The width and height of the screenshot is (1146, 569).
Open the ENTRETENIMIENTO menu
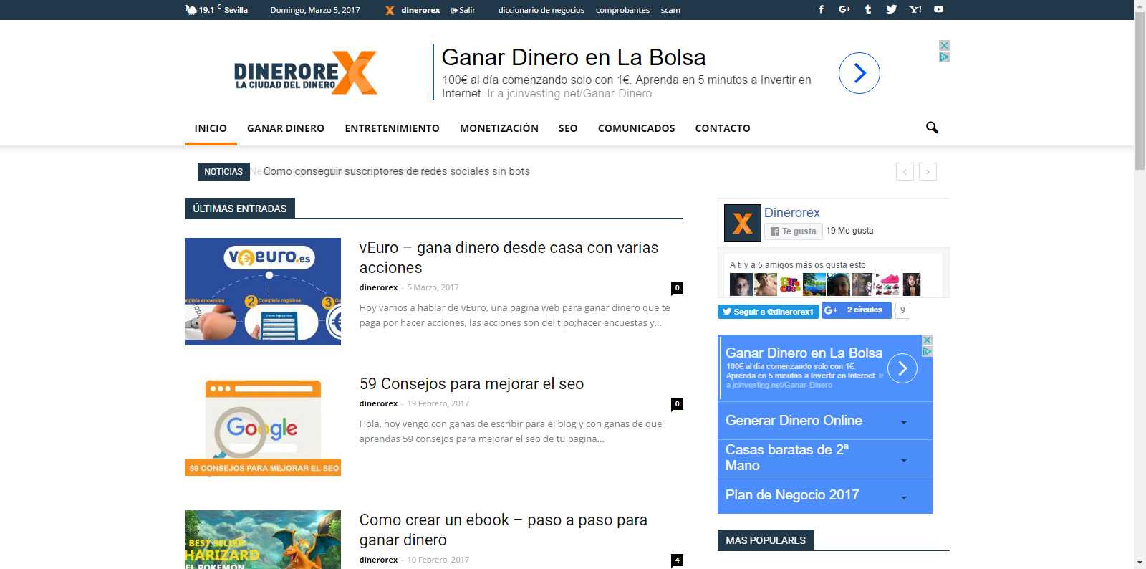pos(393,128)
